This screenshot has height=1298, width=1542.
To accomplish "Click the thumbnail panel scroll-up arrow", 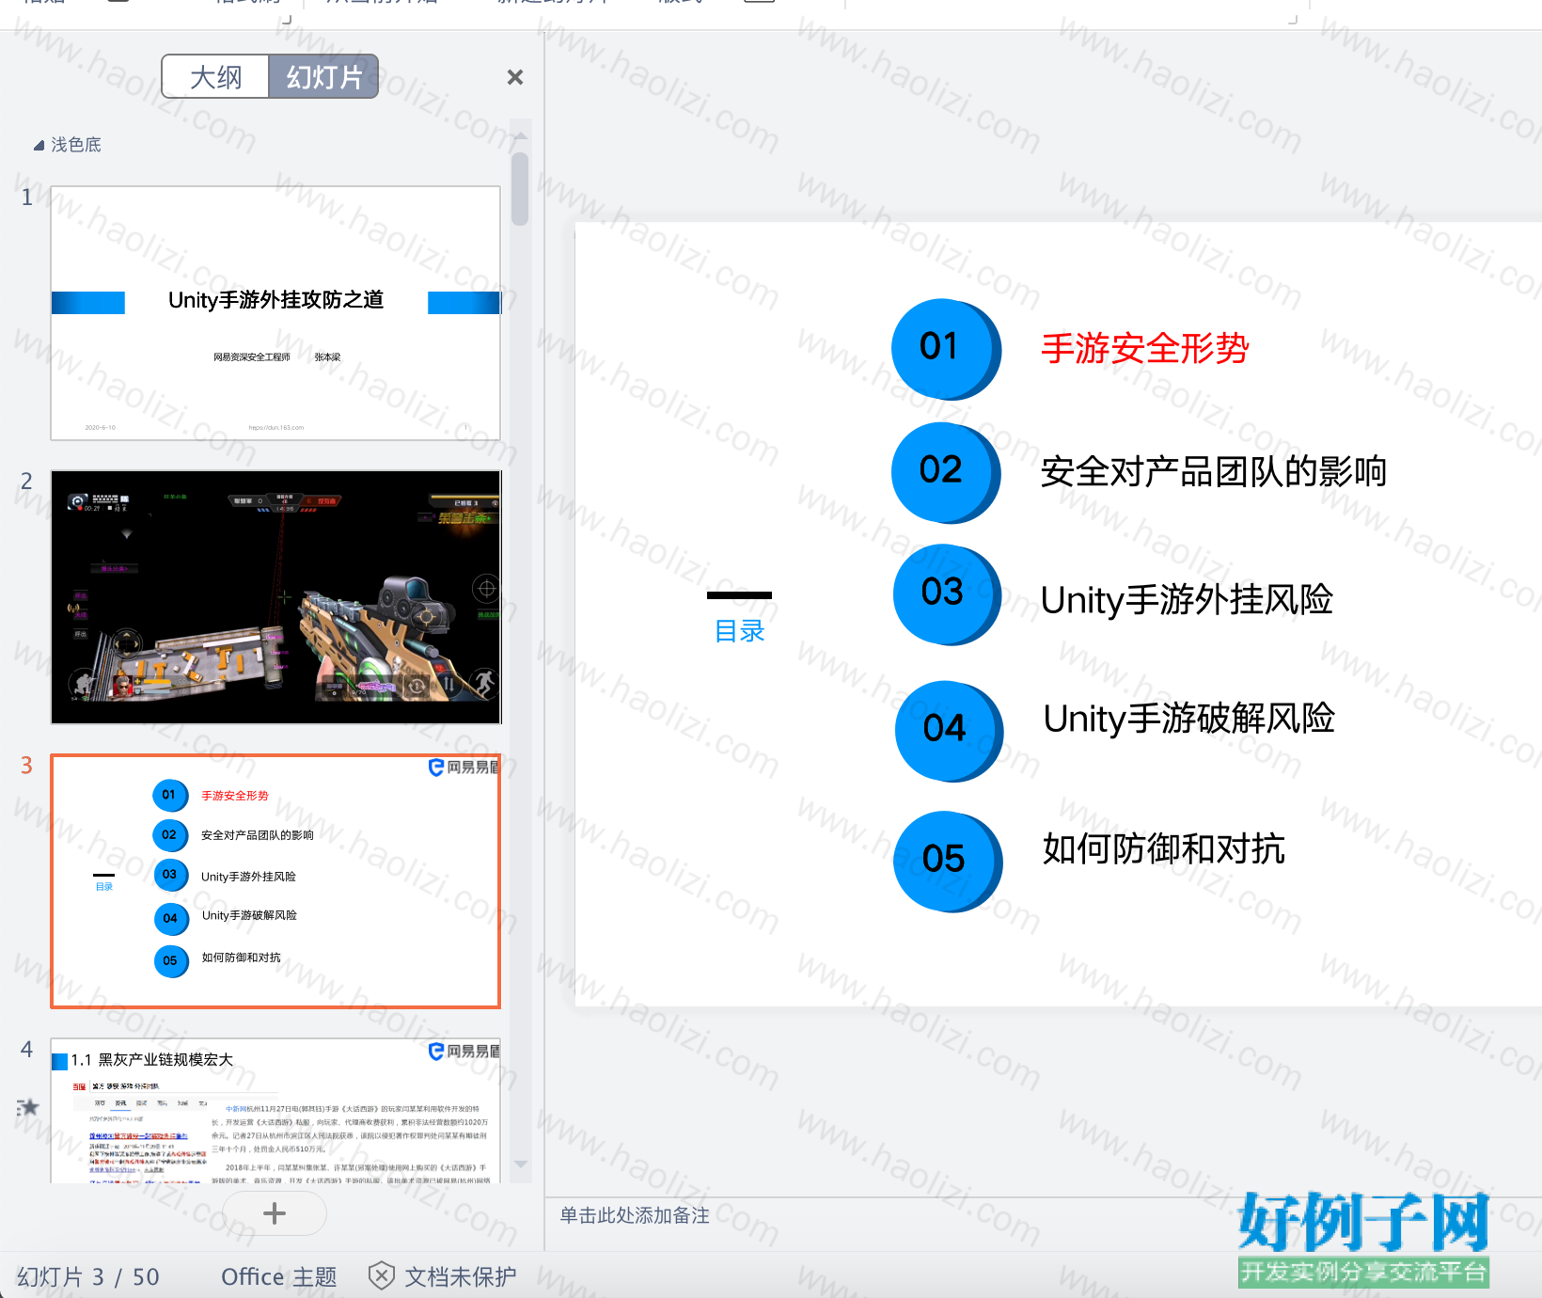I will tap(520, 136).
